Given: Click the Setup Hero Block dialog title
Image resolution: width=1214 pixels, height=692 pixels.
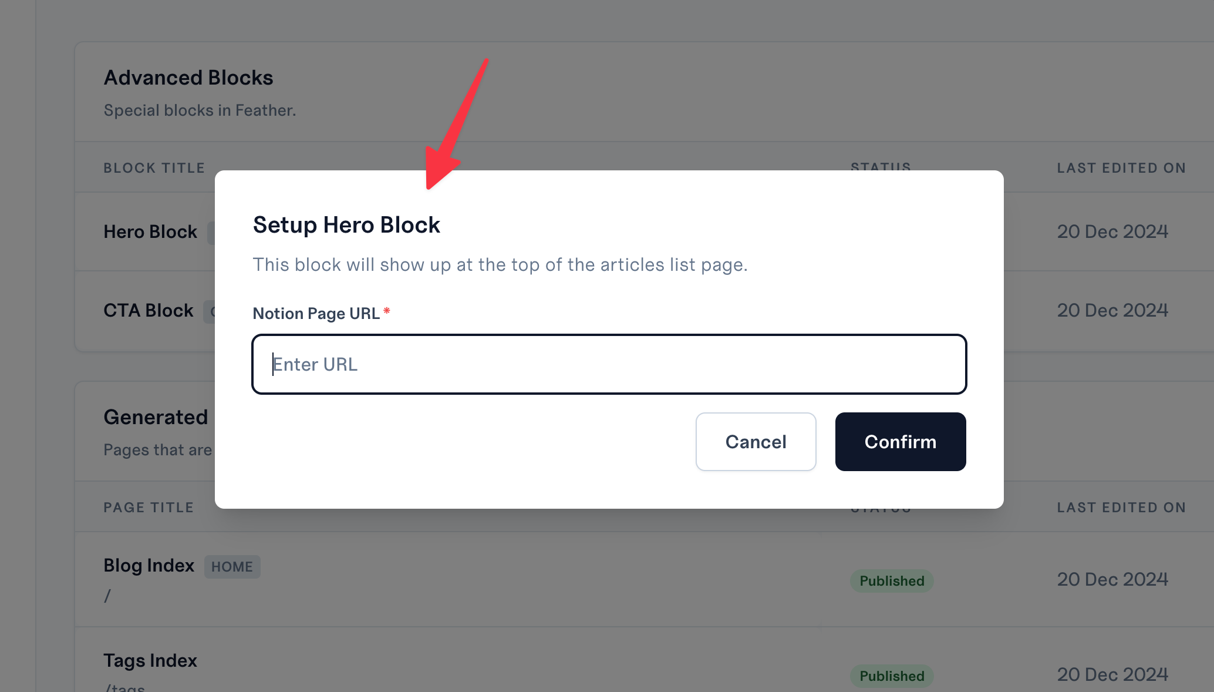Looking at the screenshot, I should (x=346, y=225).
